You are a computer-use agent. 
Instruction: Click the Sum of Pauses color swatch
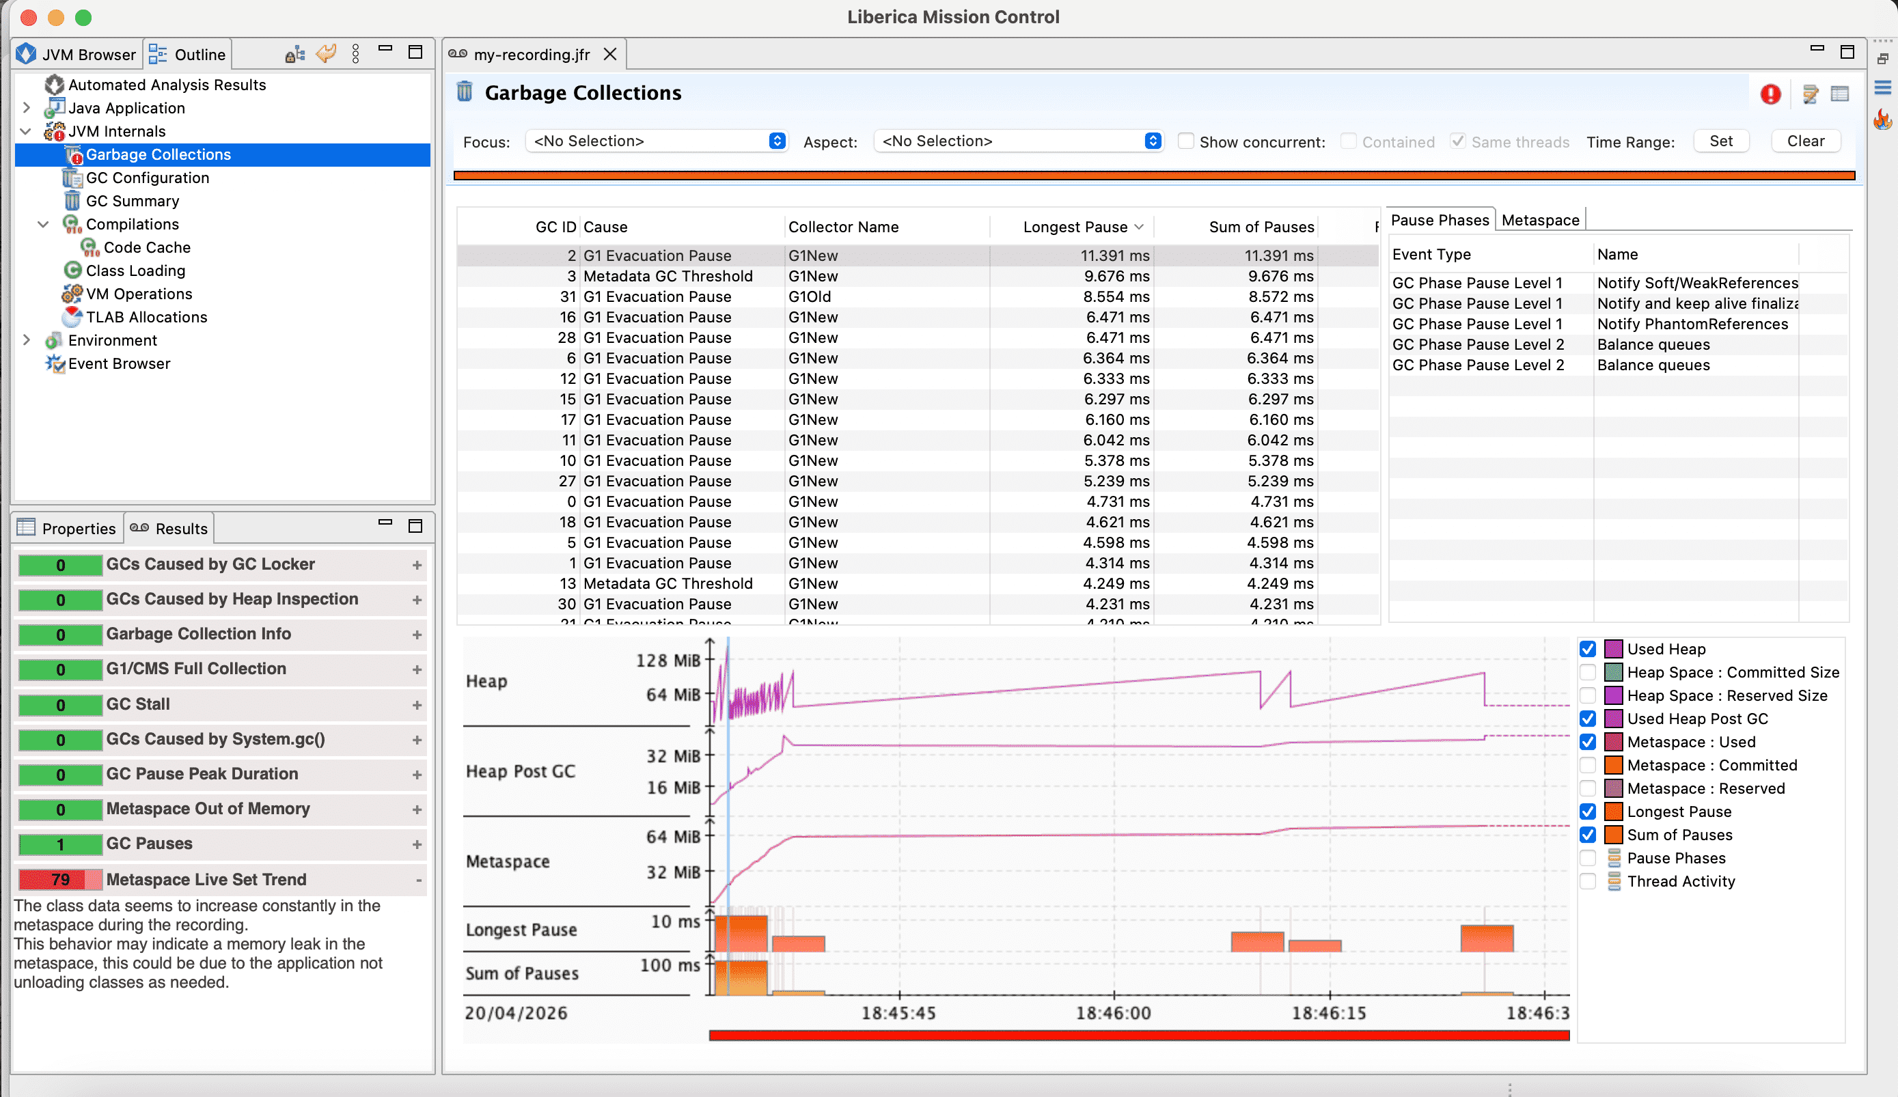tap(1613, 835)
